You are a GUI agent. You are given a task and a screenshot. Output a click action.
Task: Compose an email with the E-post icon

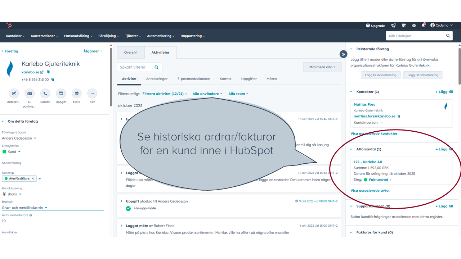click(30, 94)
